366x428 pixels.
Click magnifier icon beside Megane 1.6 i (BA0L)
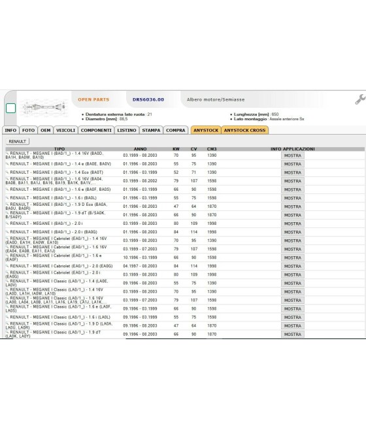pos(7,197)
